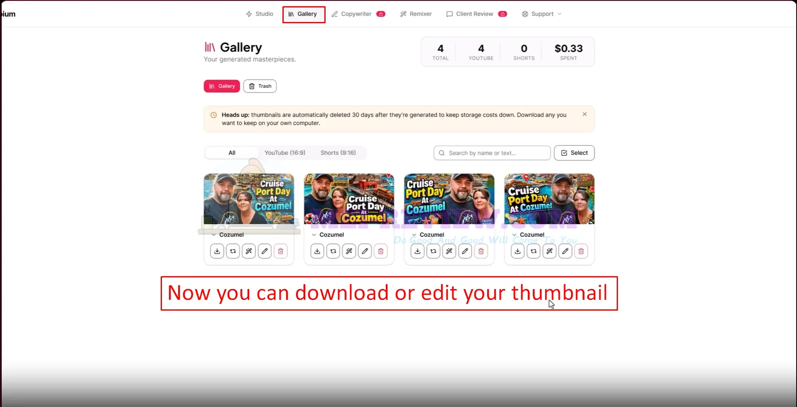Expand the second card's Cozumel chevron

[x=314, y=235]
